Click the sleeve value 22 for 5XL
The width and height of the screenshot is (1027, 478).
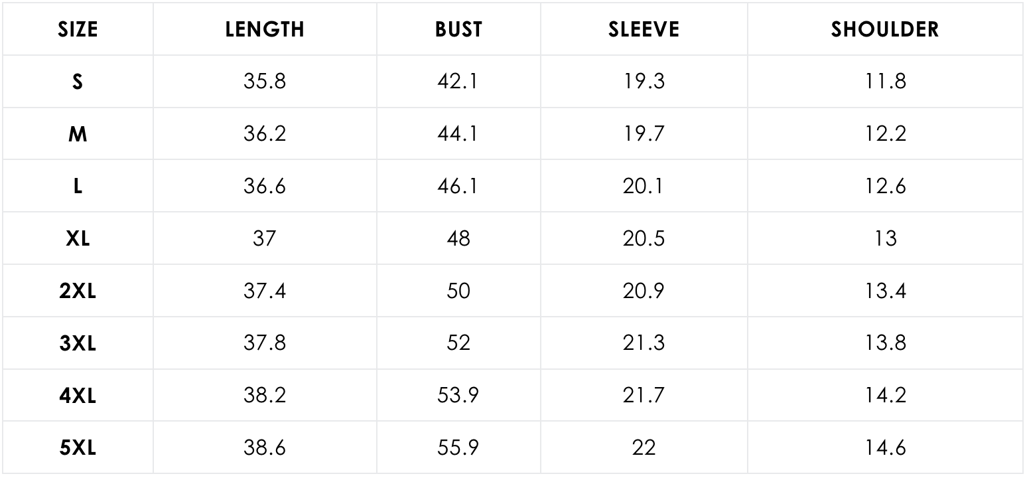coord(644,448)
